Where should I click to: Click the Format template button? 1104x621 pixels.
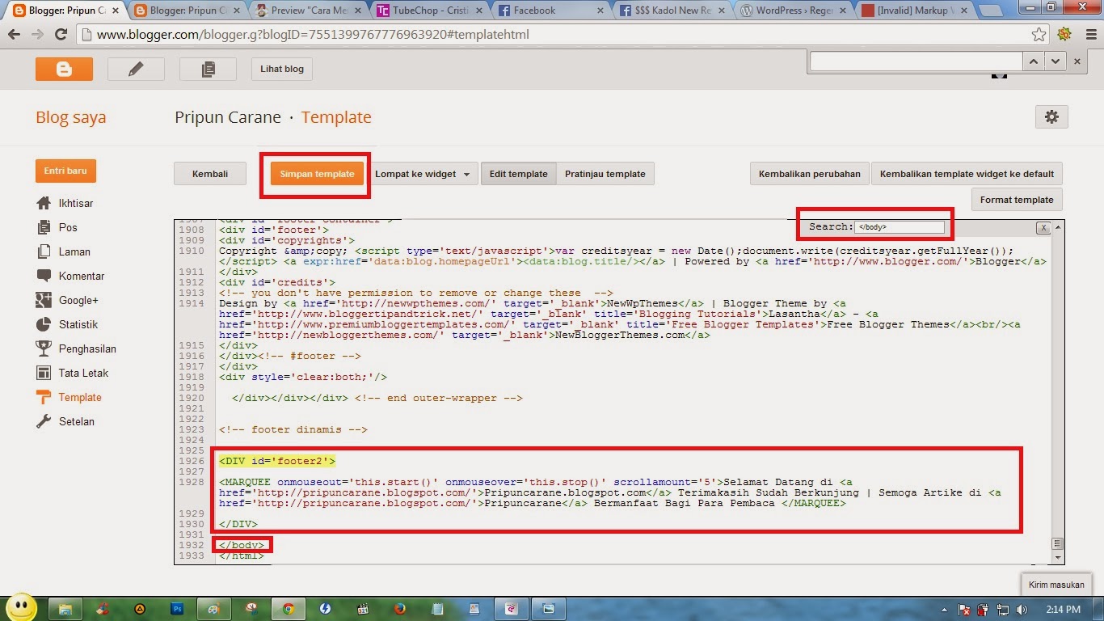pos(1017,200)
